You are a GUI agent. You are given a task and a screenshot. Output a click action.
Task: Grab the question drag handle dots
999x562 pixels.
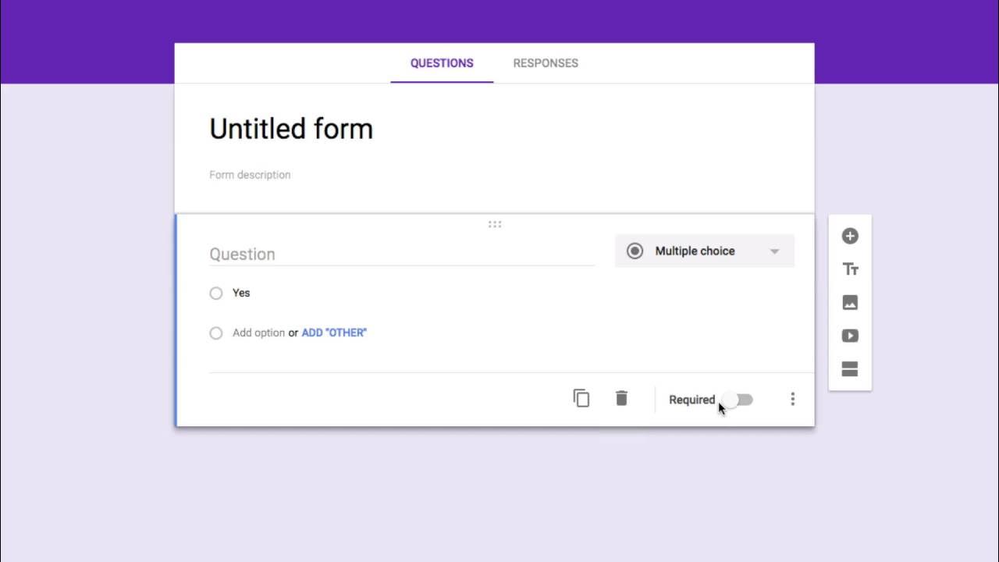point(495,225)
